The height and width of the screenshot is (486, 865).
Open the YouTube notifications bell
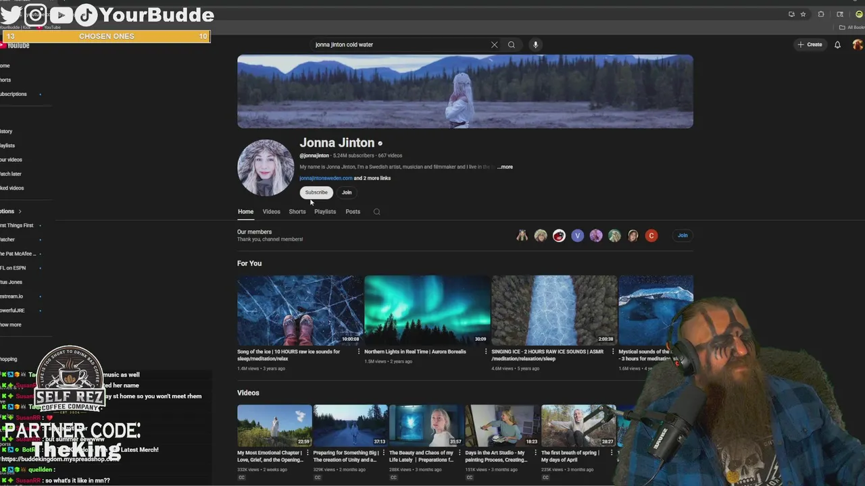click(837, 45)
